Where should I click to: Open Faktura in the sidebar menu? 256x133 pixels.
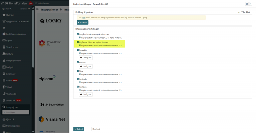(x=9, y=54)
